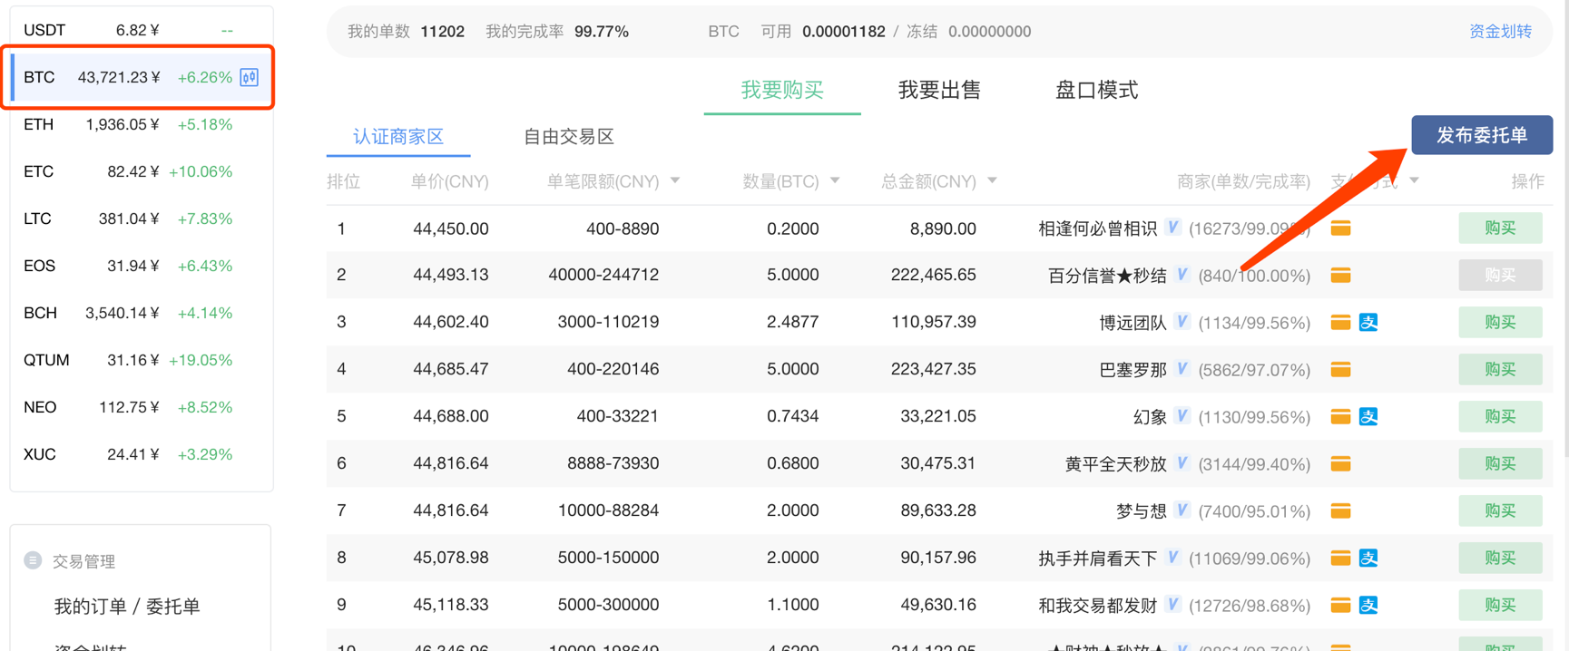Viewport: 1569px width, 651px height.
Task: Click 购买 button for 幻象
Action: tap(1500, 416)
